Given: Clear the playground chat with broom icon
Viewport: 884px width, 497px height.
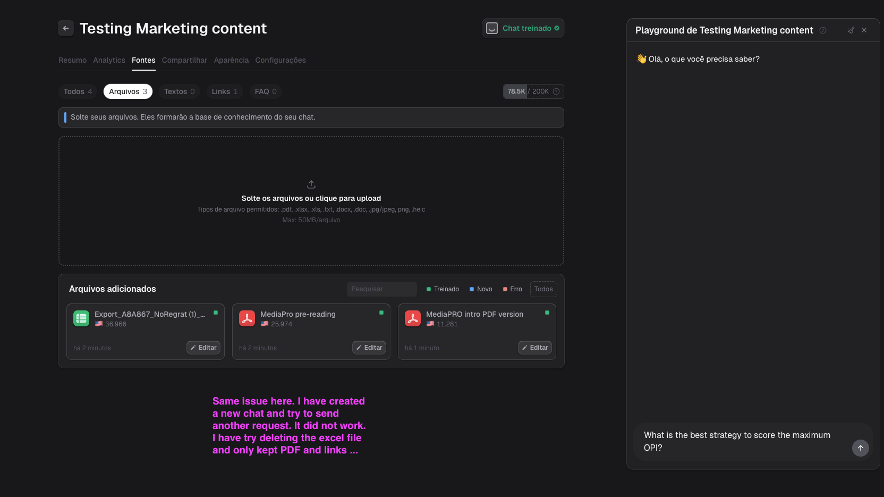Looking at the screenshot, I should [851, 30].
